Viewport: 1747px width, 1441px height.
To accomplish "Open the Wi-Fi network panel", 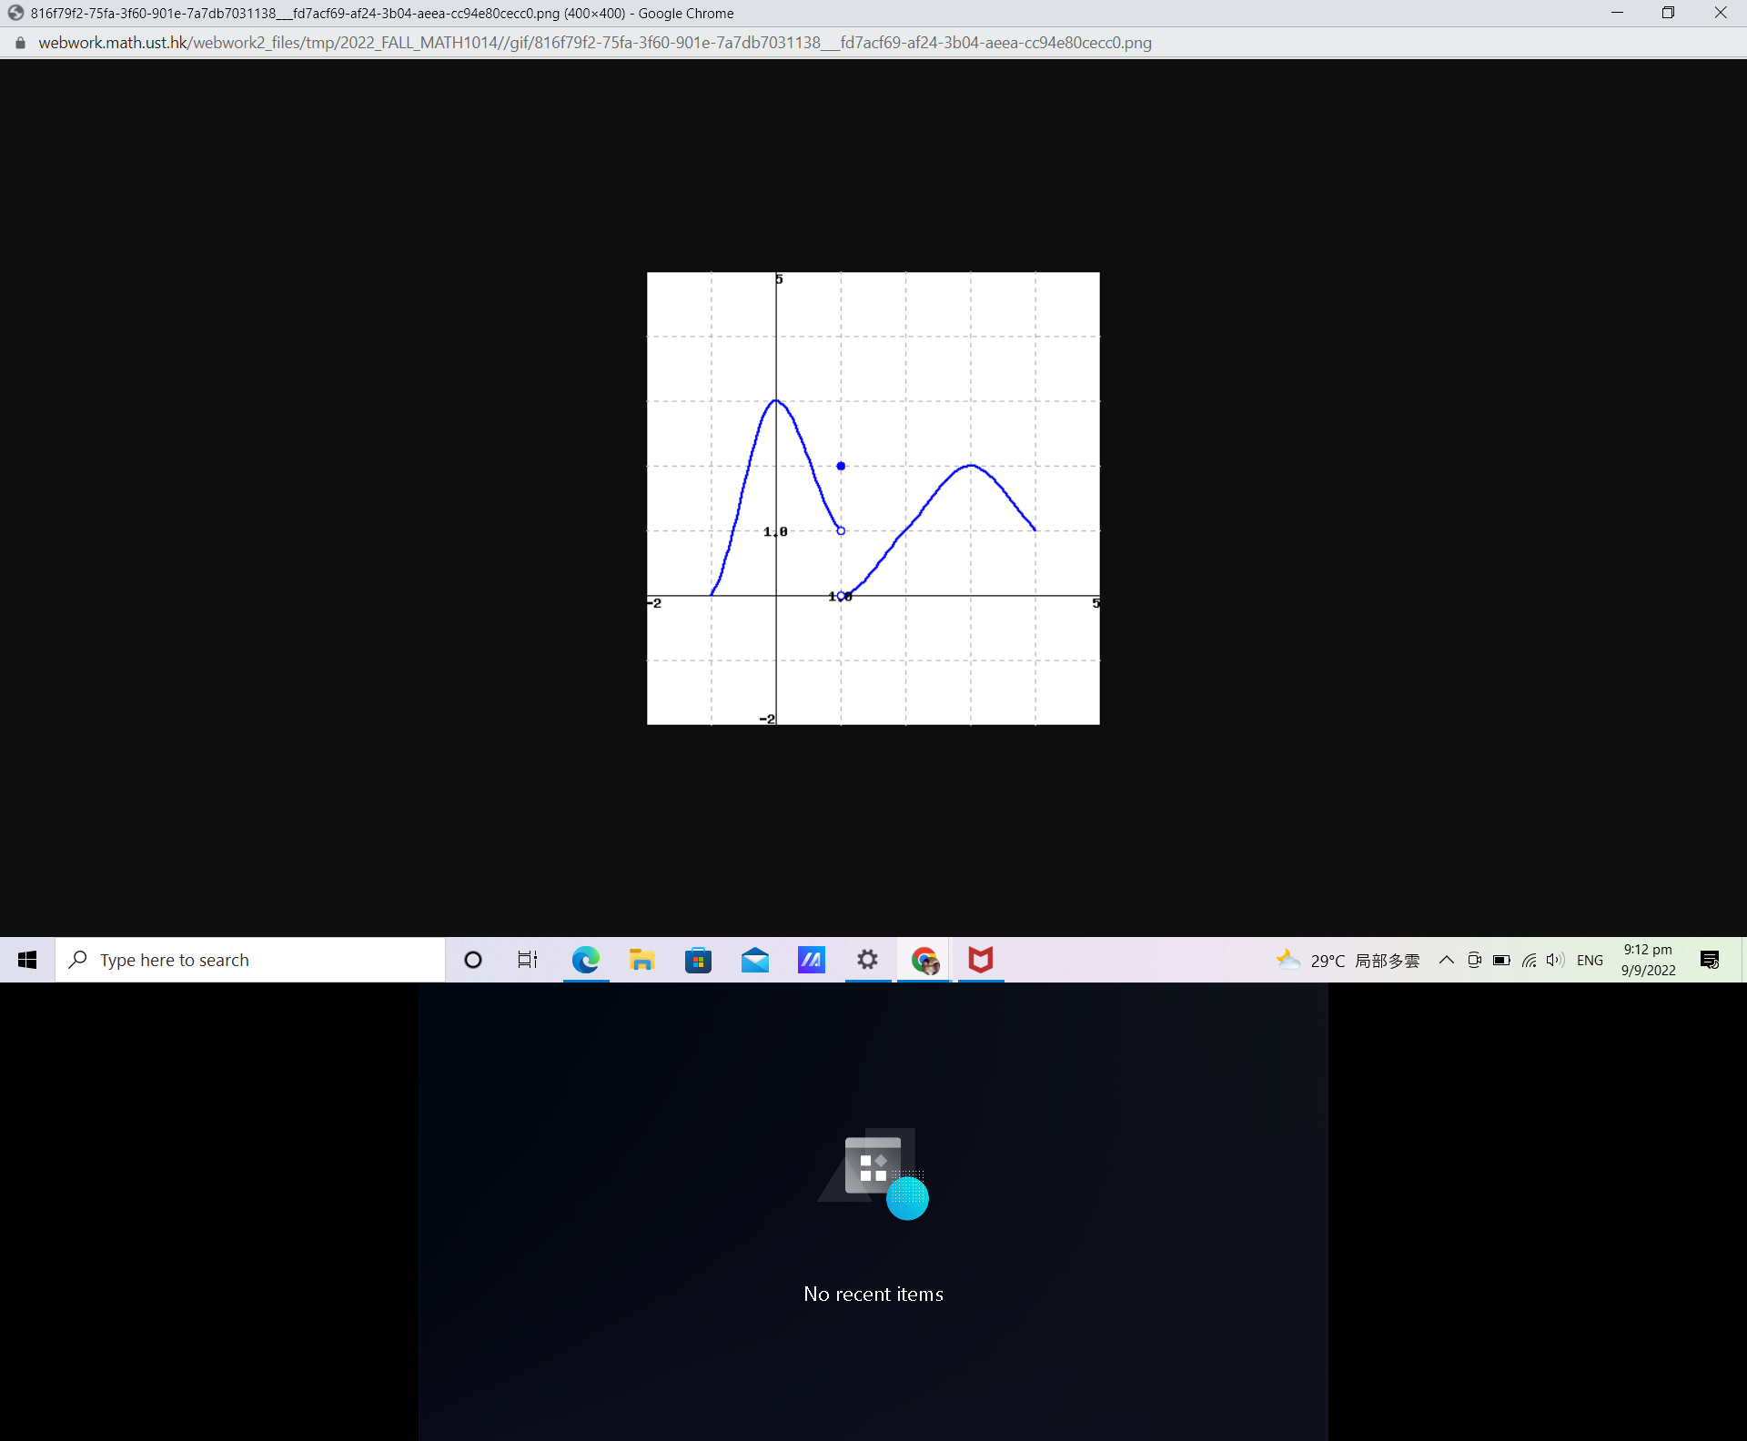I will [x=1529, y=960].
